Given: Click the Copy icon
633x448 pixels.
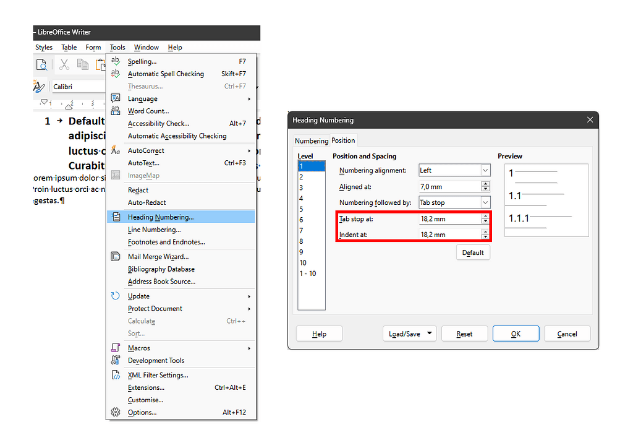Looking at the screenshot, I should 83,64.
